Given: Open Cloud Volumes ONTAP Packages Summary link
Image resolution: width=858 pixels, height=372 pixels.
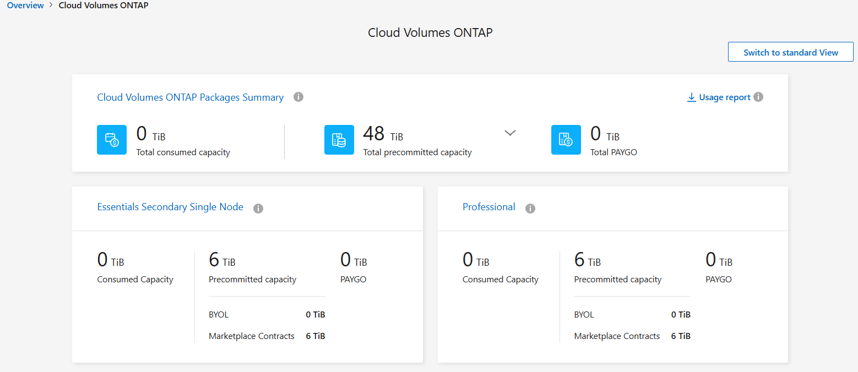Looking at the screenshot, I should pyautogui.click(x=191, y=97).
